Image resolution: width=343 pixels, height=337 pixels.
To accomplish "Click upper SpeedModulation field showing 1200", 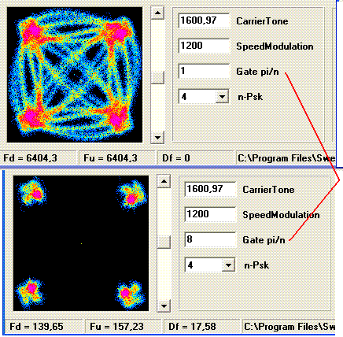I will 204,46.
